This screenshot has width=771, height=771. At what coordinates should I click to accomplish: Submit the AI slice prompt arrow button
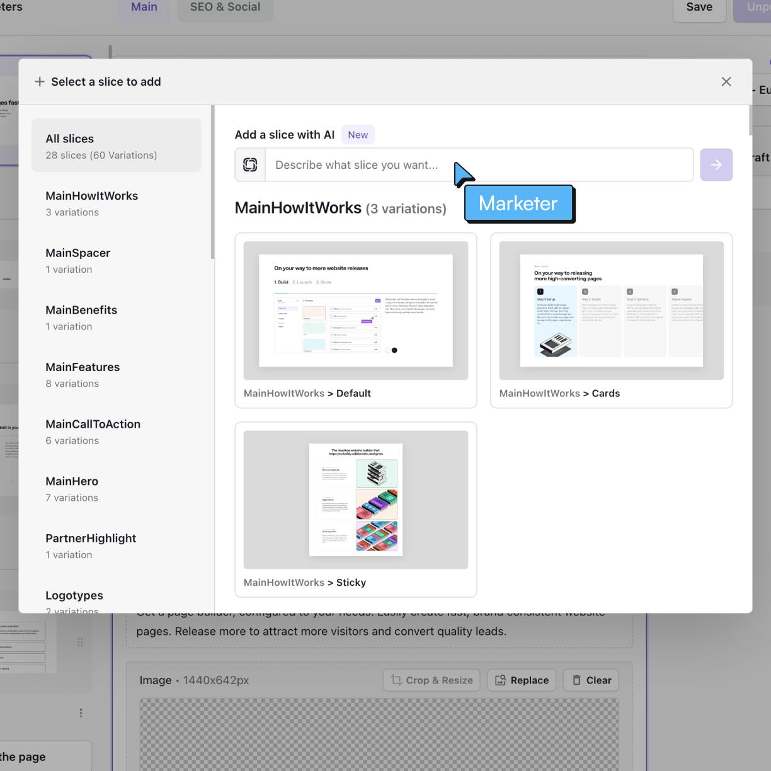click(x=716, y=165)
